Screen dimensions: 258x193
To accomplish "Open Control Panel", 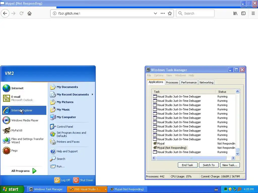I will (72, 127).
